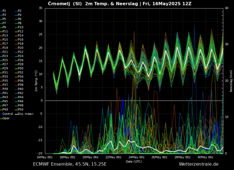The width and height of the screenshot is (234, 170).
Task: Select the P8 legend label
Action: point(18,23)
